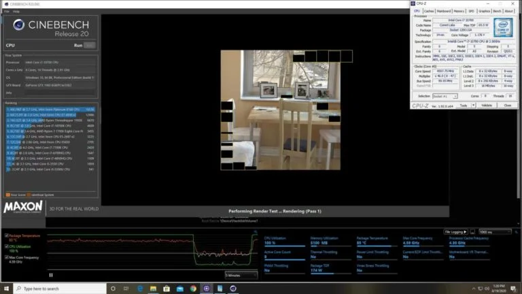Click the File Logging button
The height and width of the screenshot is (294, 522).
coord(455,232)
